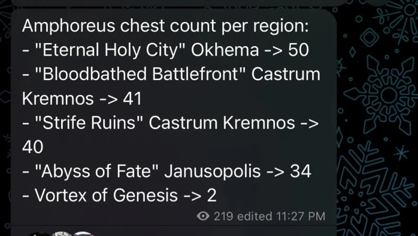The width and height of the screenshot is (418, 236).
Task: Click the number 50 after Okhema
Action: pyautogui.click(x=298, y=50)
